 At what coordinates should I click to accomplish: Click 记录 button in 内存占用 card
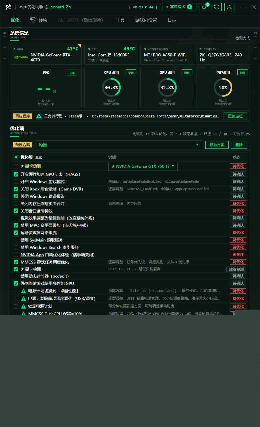(x=243, y=72)
